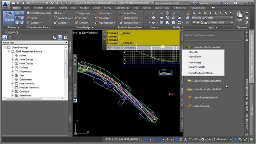Open the Palettes panel dropdown
This screenshot has width=256, height=144.
(x=14, y=28)
